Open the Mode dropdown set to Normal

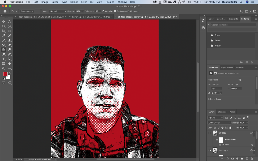point(58,11)
